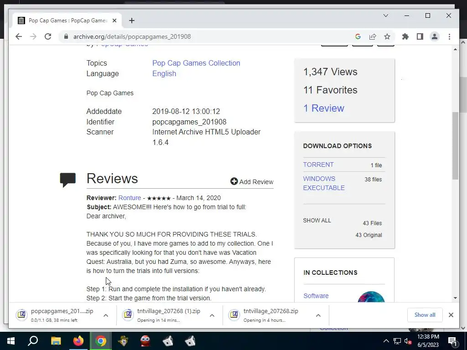Image resolution: width=467 pixels, height=350 pixels.
Task: Toggle the Chrome side panel icon
Action: 420,36
